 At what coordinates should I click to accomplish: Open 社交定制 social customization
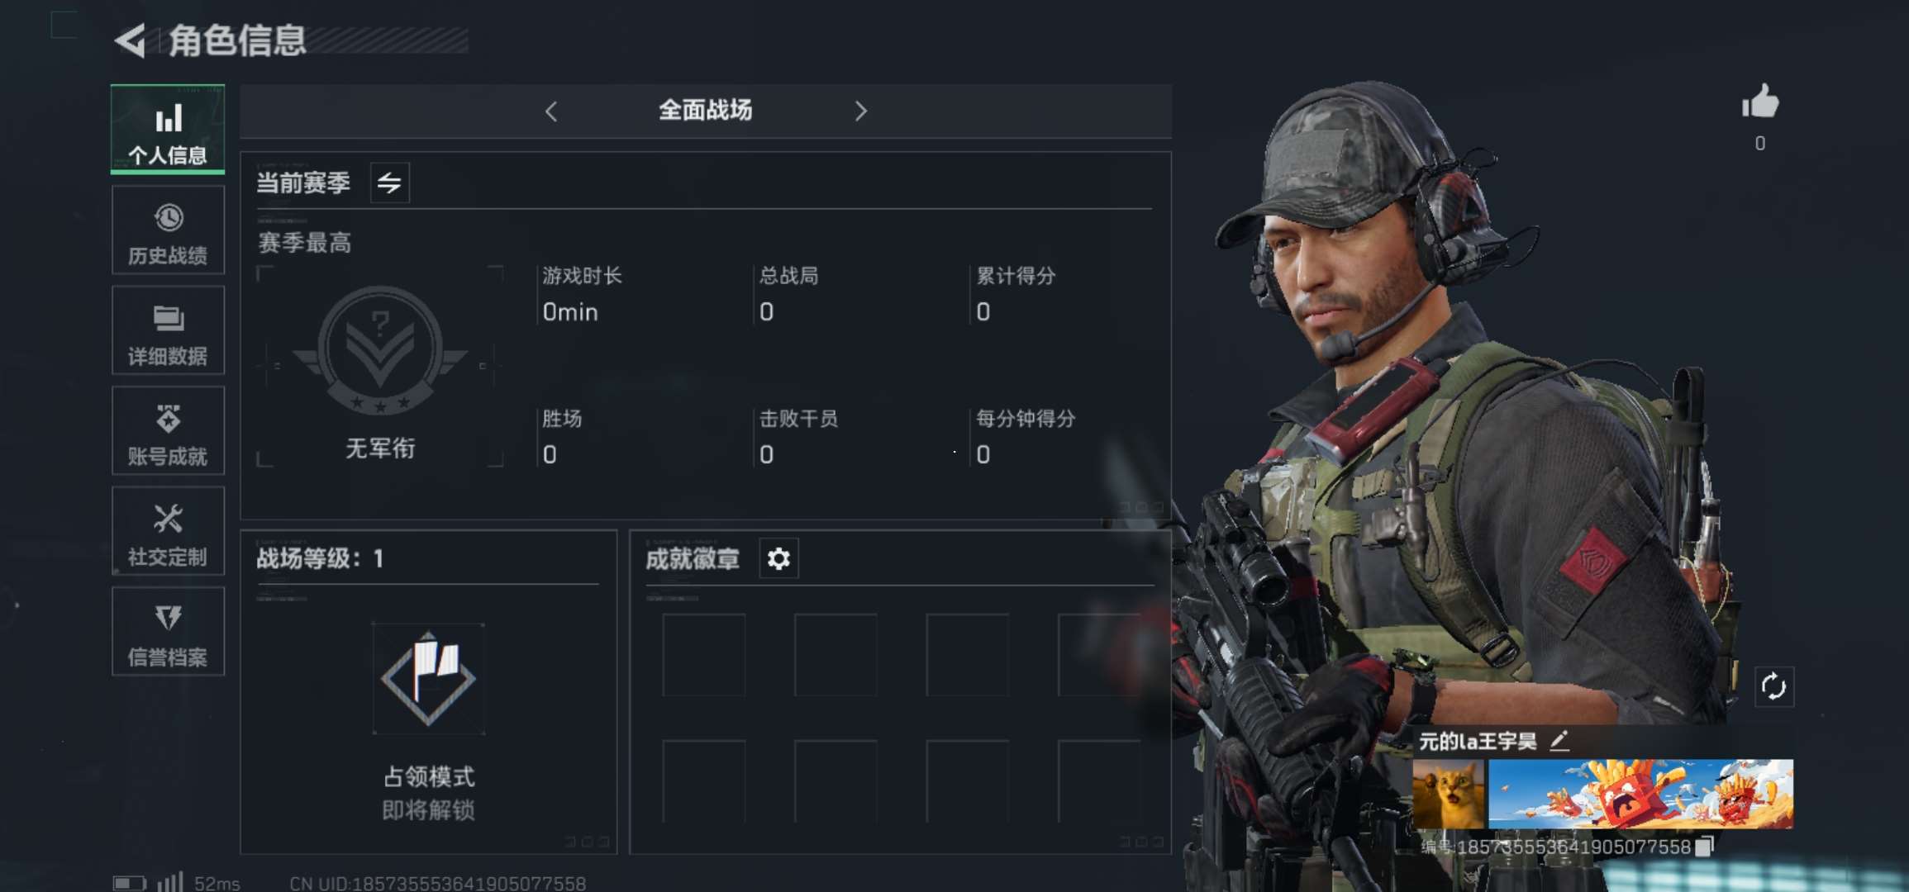point(168,531)
